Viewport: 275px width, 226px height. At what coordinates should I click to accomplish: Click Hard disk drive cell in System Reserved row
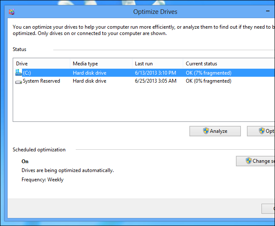90,81
